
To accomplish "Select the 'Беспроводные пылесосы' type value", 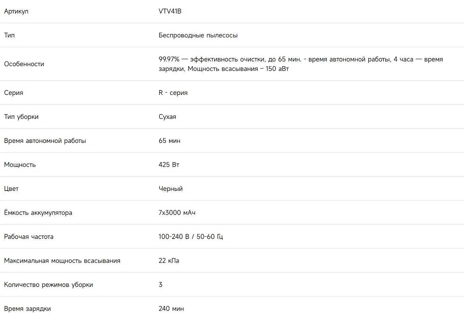I will pos(198,35).
